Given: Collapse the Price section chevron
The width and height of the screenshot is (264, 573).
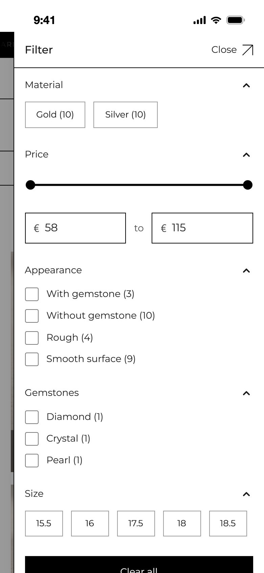Looking at the screenshot, I should (246, 155).
